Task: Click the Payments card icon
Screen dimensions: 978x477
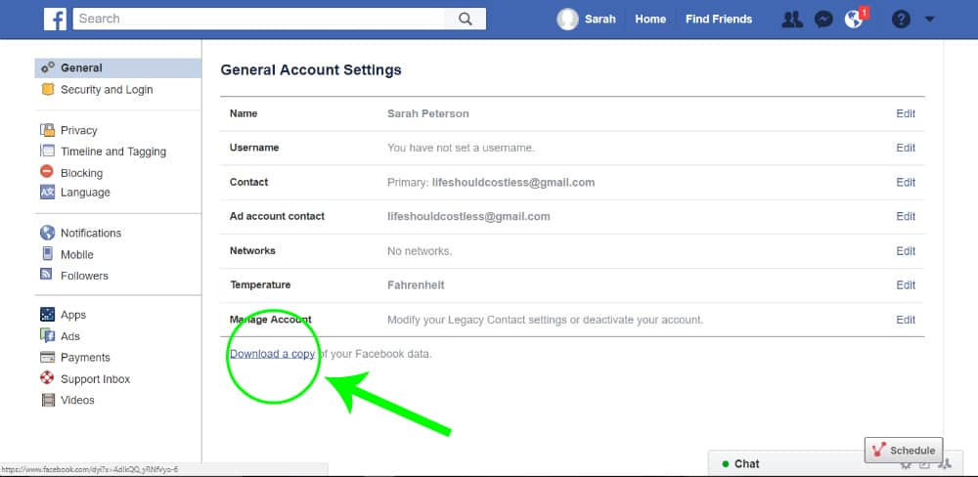Action: (47, 358)
